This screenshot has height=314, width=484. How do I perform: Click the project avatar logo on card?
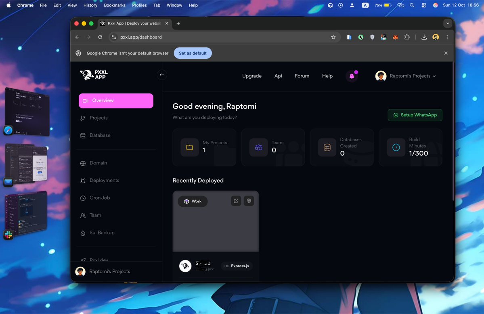(x=185, y=266)
